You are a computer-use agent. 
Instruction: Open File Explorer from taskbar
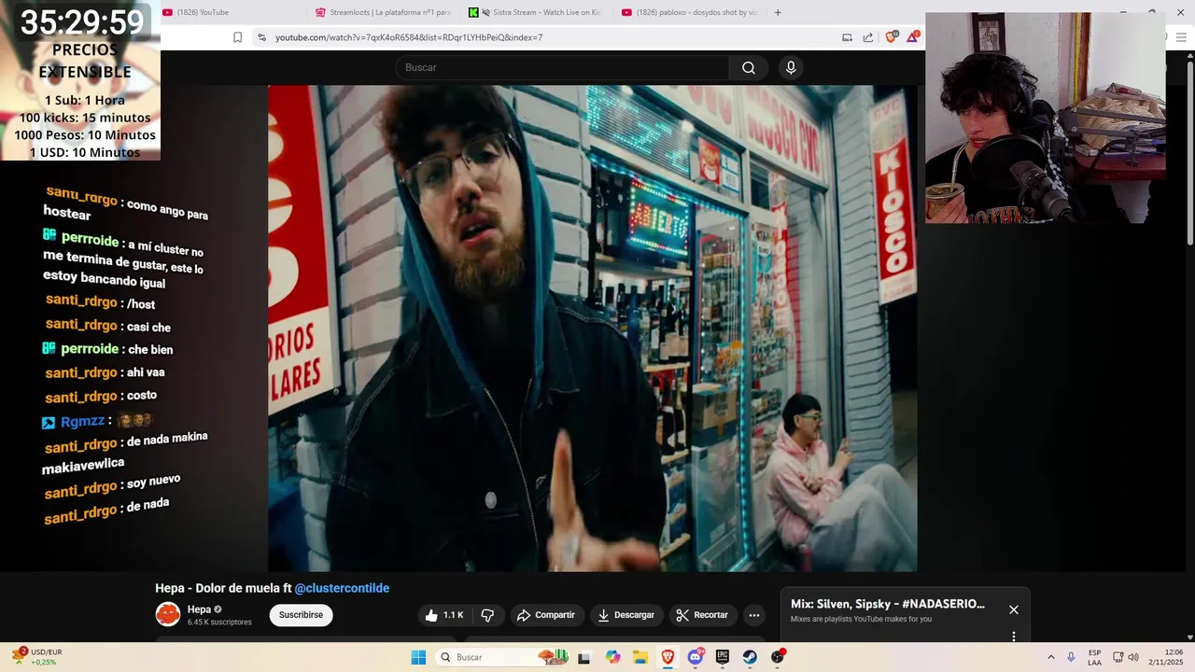click(x=640, y=657)
